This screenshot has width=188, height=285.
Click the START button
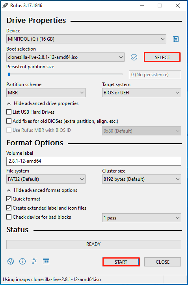121,262
